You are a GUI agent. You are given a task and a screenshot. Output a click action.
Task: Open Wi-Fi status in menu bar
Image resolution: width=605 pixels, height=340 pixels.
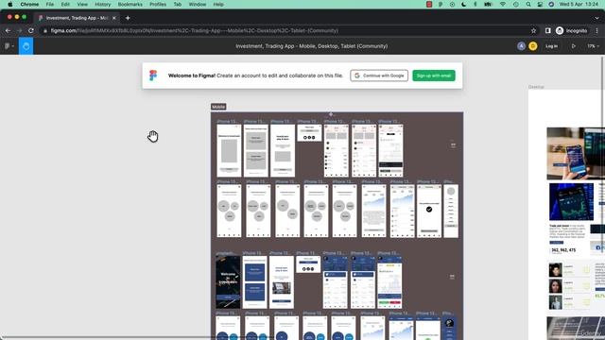click(x=503, y=4)
